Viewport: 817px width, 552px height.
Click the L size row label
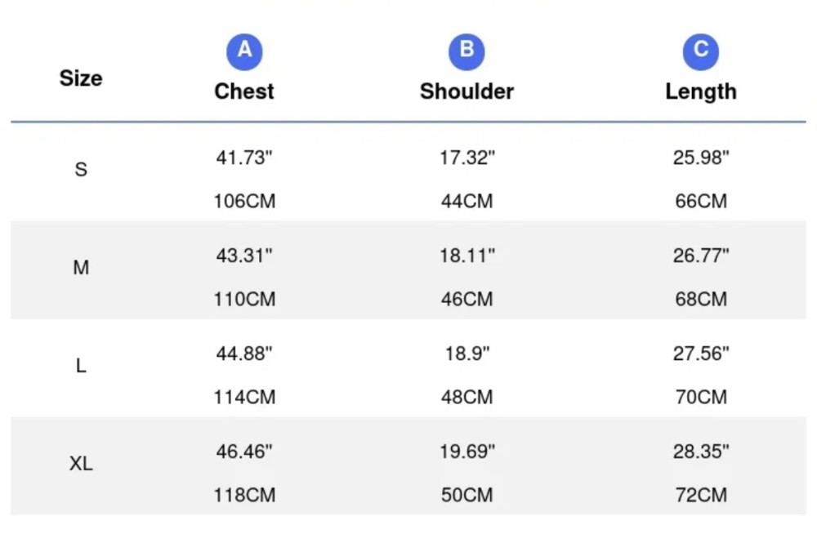[x=81, y=366]
